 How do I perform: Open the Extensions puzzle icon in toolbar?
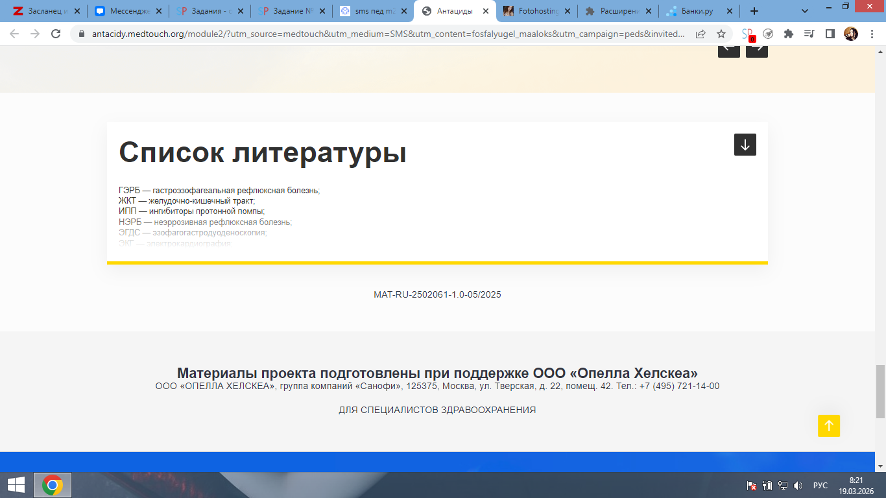point(789,34)
